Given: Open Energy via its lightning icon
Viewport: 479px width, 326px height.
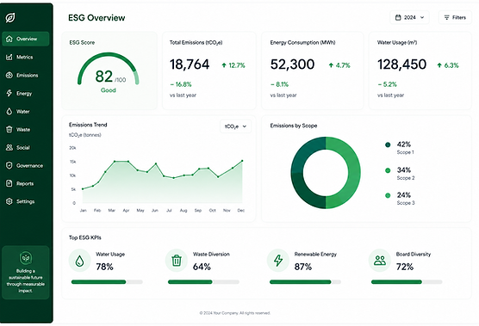Looking at the screenshot, I should tap(9, 93).
